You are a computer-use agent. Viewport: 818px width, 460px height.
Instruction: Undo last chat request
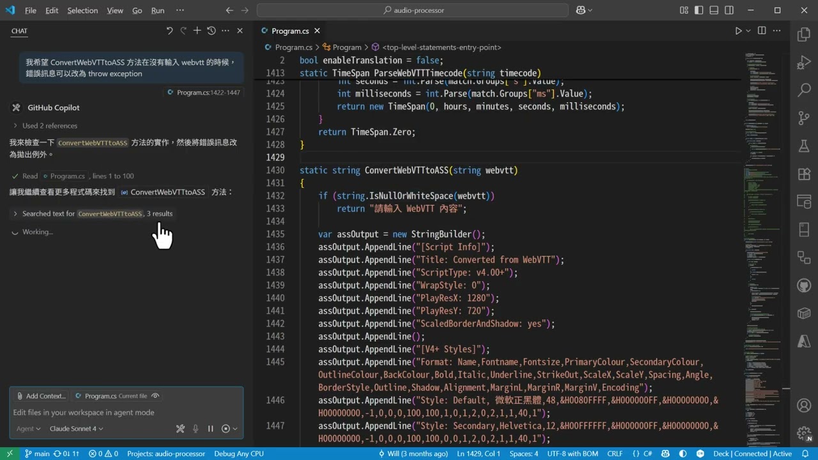tap(169, 31)
